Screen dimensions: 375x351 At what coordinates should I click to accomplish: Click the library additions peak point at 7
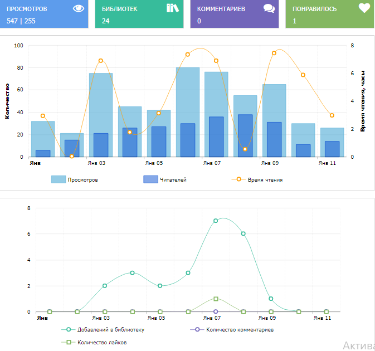(216, 221)
